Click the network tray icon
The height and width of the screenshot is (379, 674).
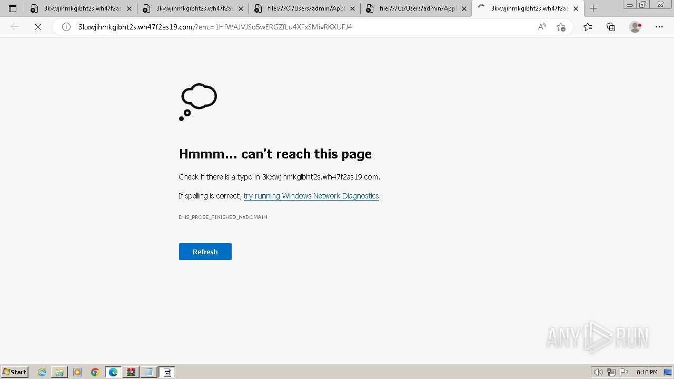coord(611,372)
